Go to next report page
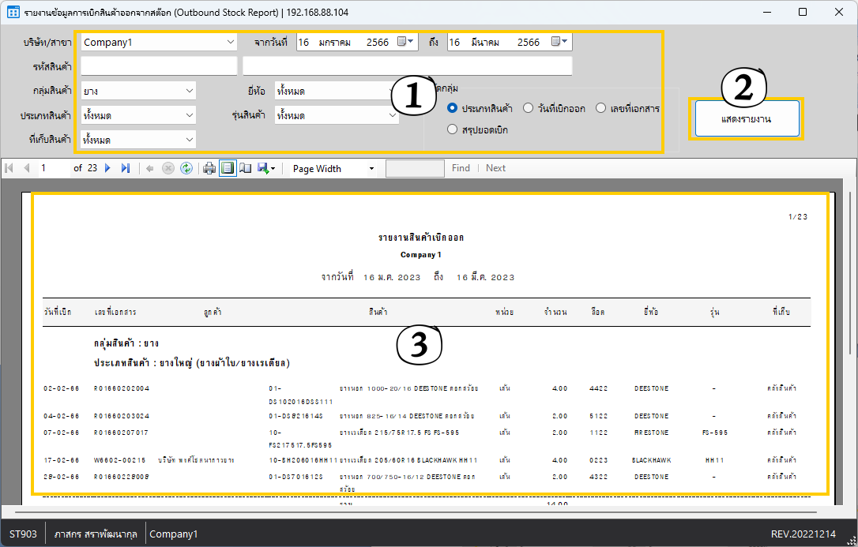858x547 pixels. (x=107, y=168)
